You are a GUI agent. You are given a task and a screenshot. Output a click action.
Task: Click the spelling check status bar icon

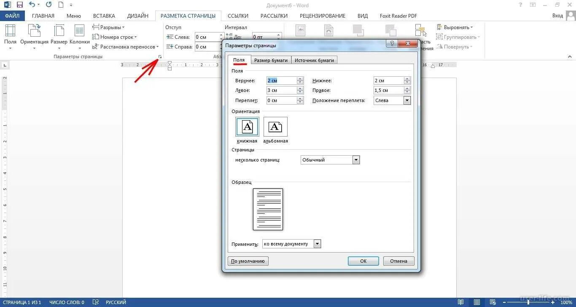96,302
